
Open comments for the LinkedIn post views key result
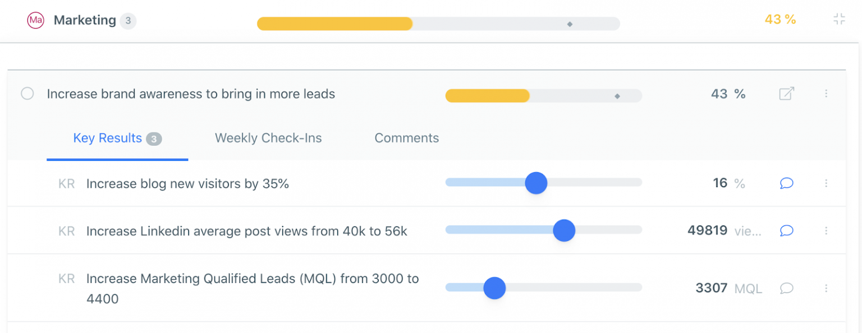pos(786,230)
